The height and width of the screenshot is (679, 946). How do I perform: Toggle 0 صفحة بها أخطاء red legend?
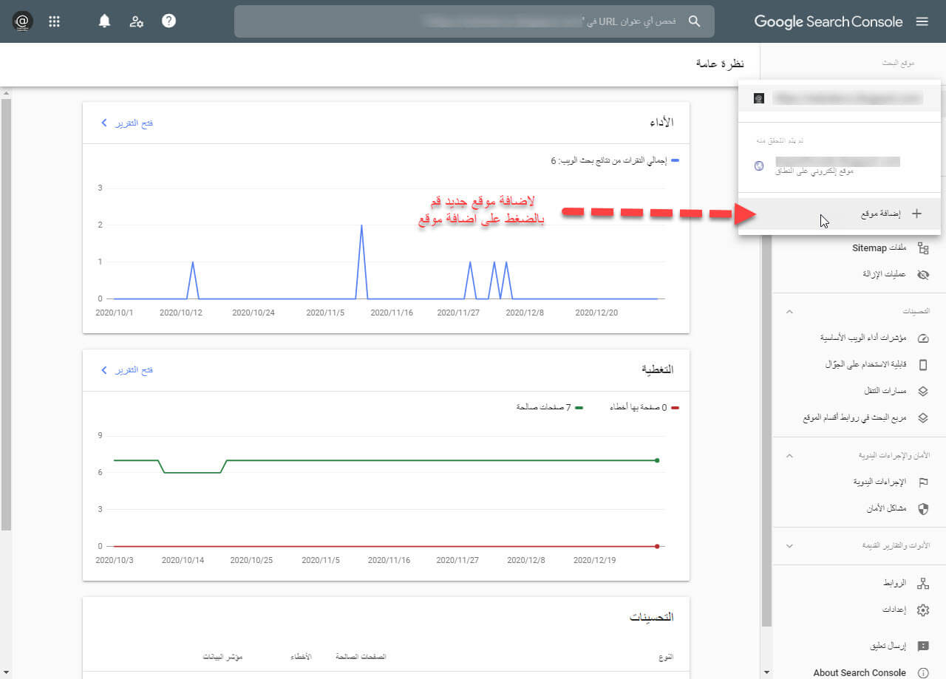point(643,406)
